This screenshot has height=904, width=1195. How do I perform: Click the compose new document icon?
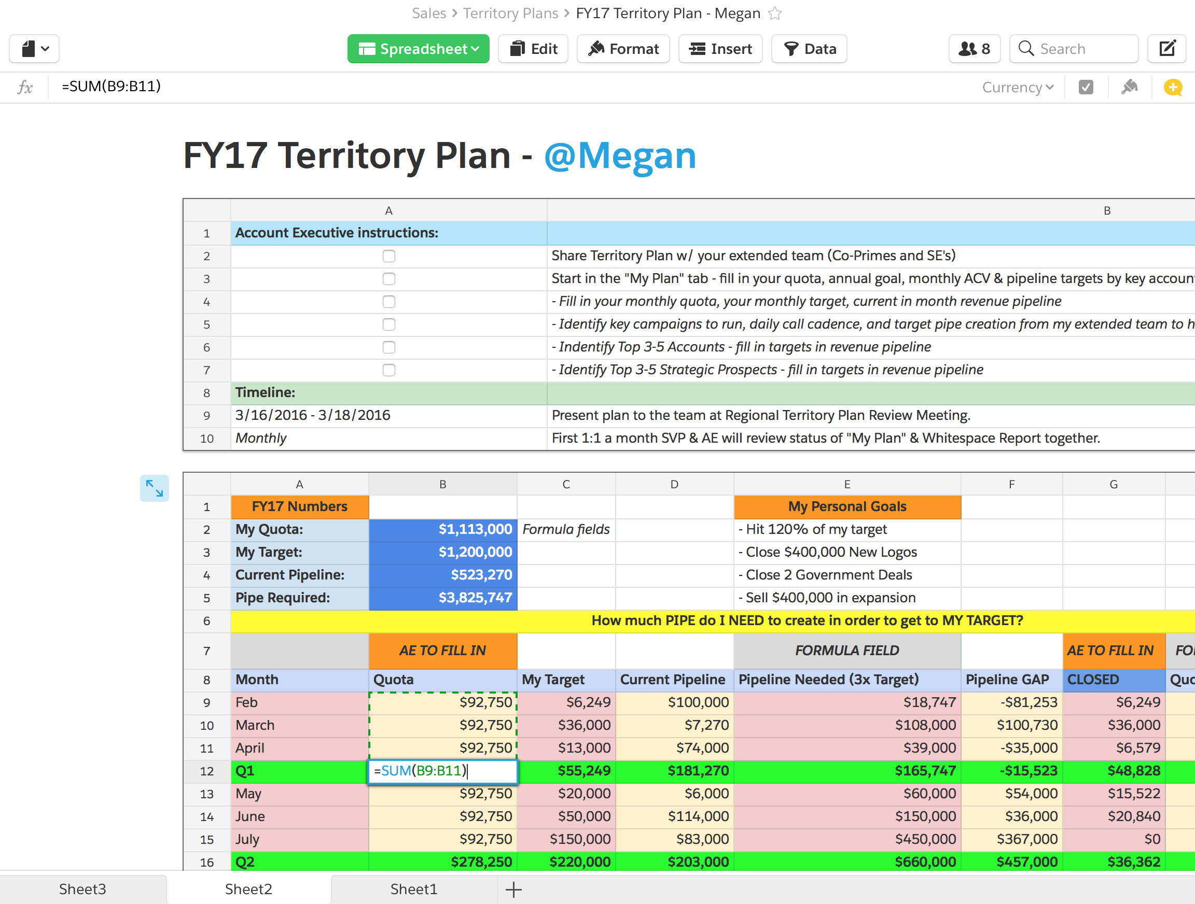[1168, 49]
